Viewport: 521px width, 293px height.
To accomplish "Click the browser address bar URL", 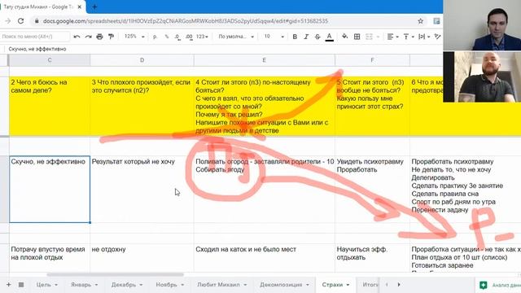I will 186,21.
